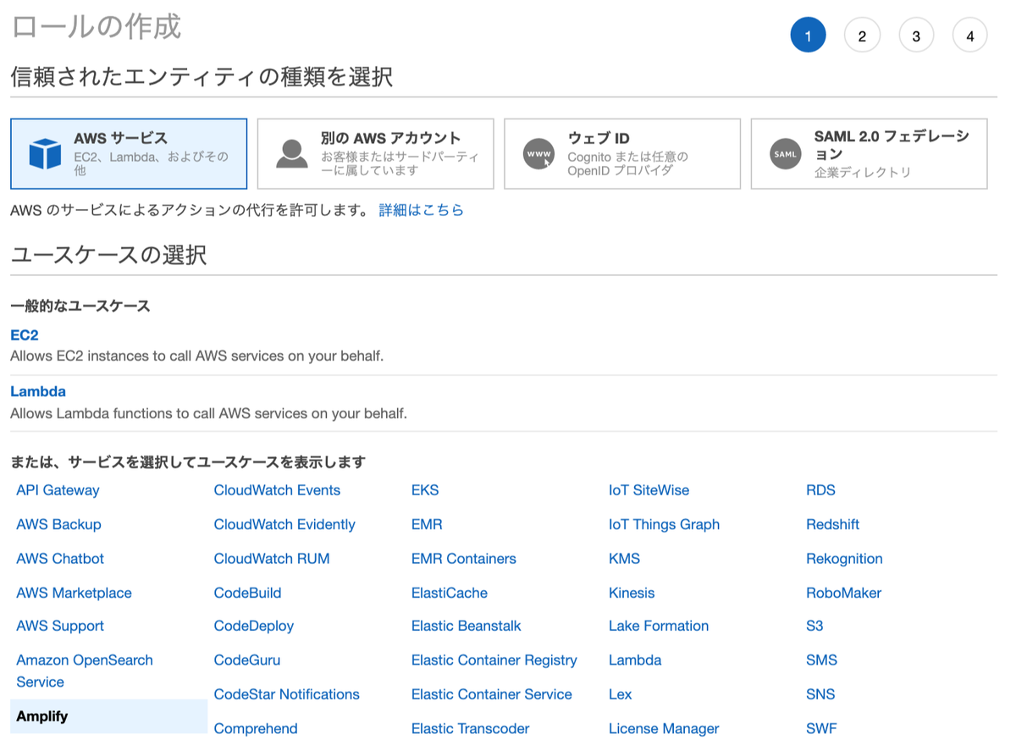Select AWS Marketplace service
Image resolution: width=1016 pixels, height=740 pixels.
click(x=74, y=593)
